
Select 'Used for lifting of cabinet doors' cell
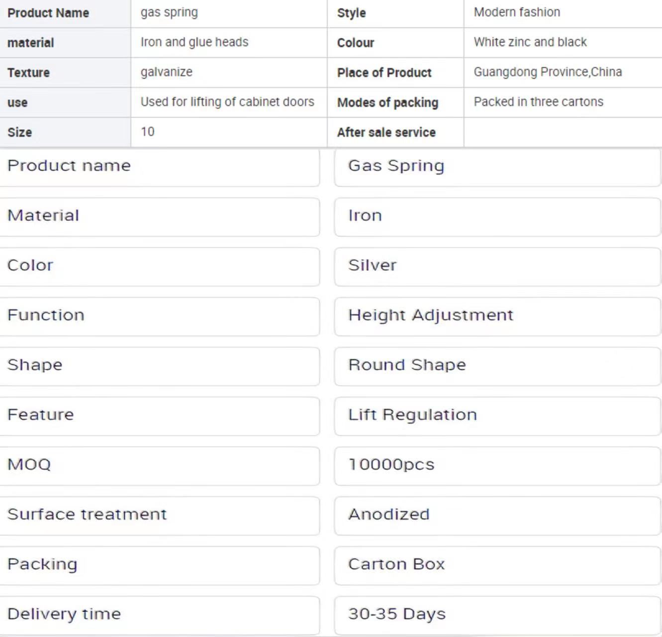pos(227,102)
